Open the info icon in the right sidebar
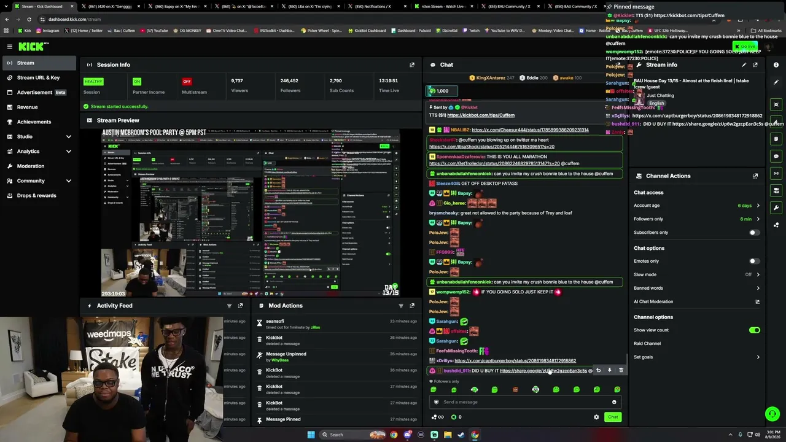This screenshot has width=786, height=442. 776,64
